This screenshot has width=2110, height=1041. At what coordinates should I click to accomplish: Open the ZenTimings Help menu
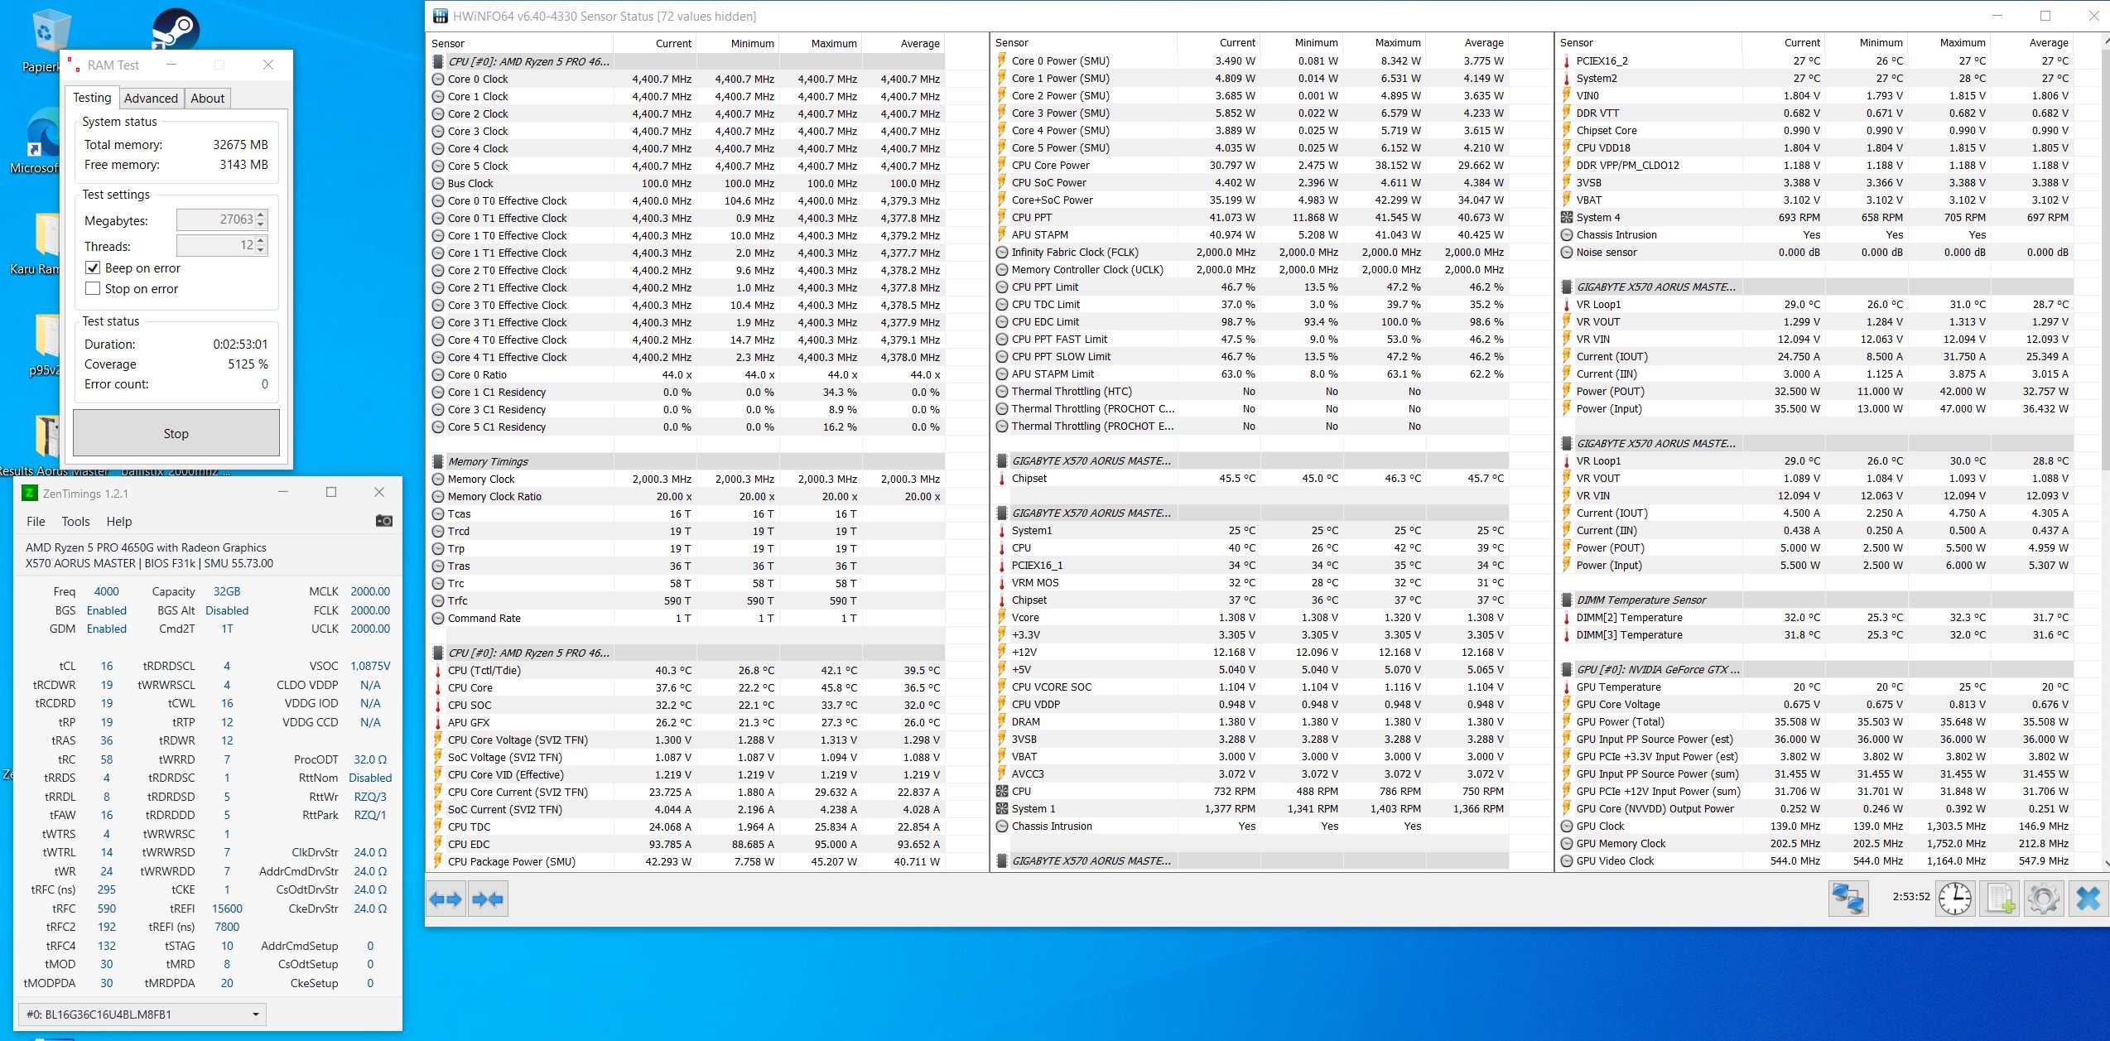coord(118,522)
